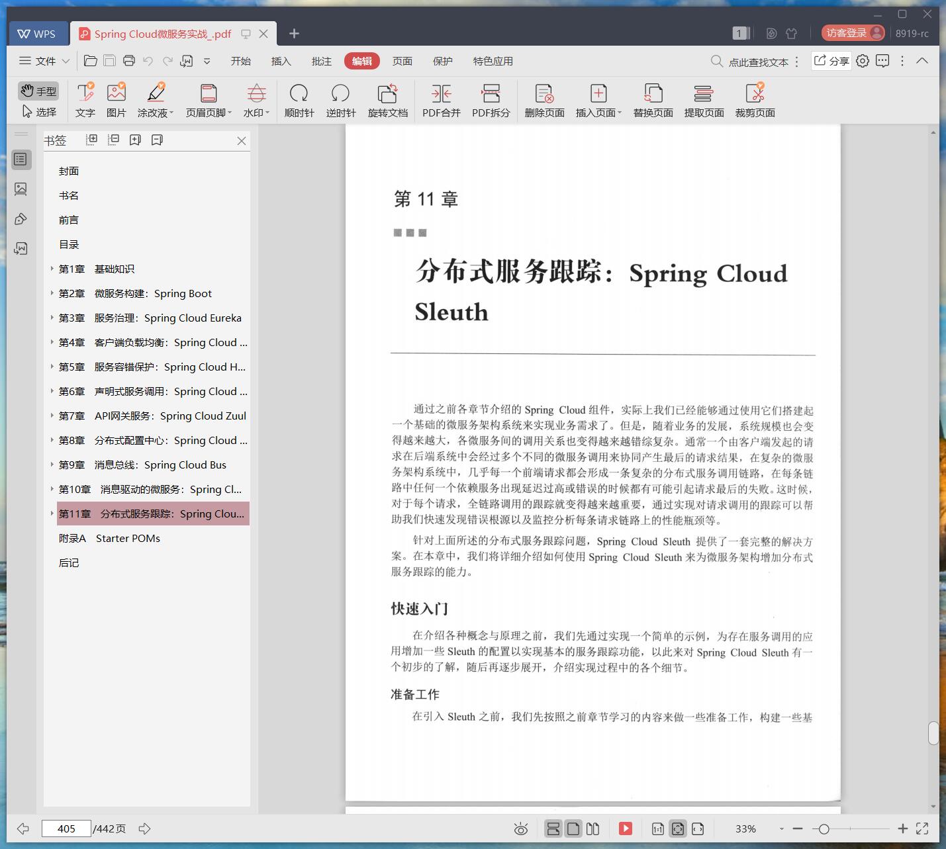Enable continuous scrolling view mode
The width and height of the screenshot is (946, 849).
[553, 828]
